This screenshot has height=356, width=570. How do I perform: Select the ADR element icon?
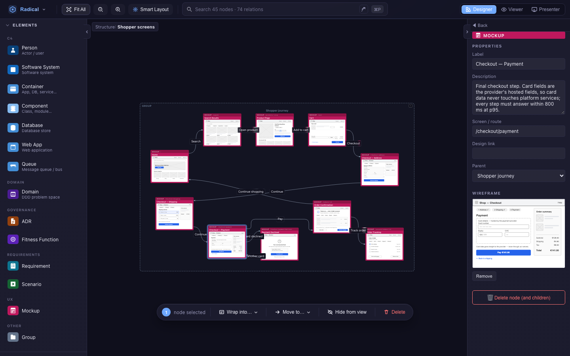(13, 221)
